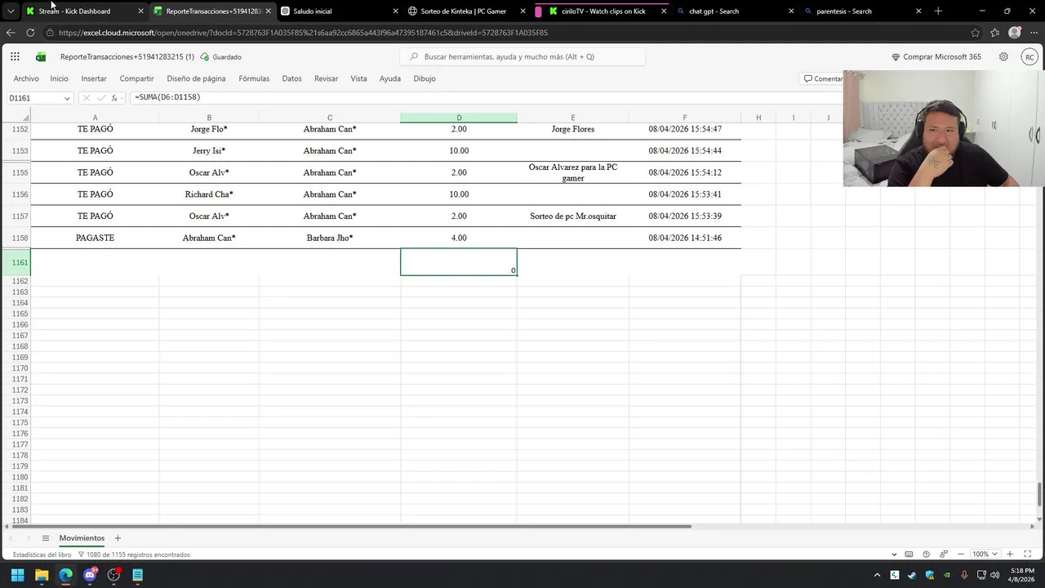Screen dimensions: 1045x588
Task: Open the Microsoft 365 app launcher grid
Action: pos(15,57)
